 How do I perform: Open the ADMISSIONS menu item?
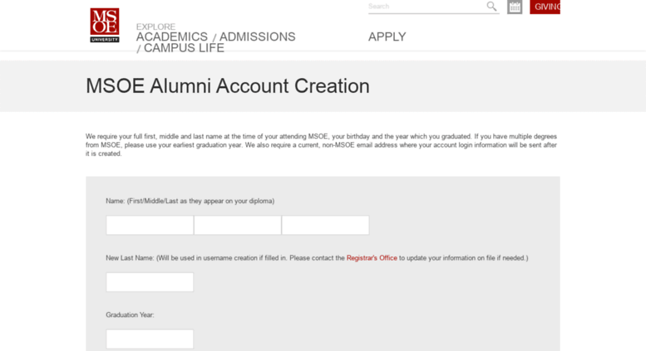point(257,37)
